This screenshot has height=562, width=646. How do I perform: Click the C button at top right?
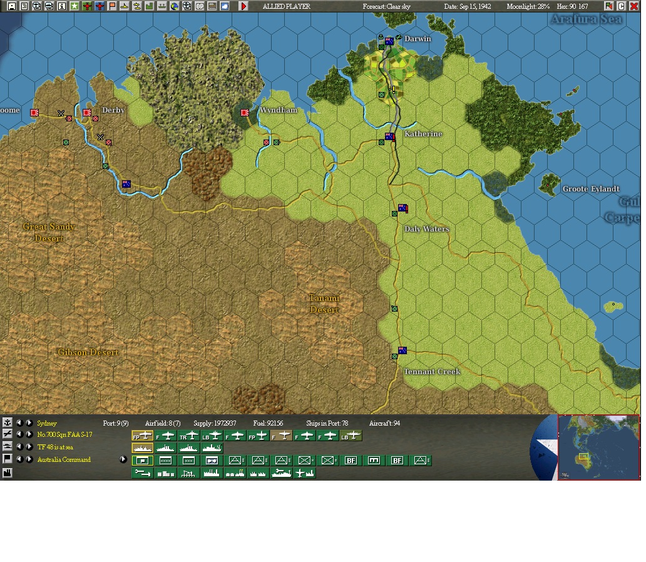pos(622,6)
